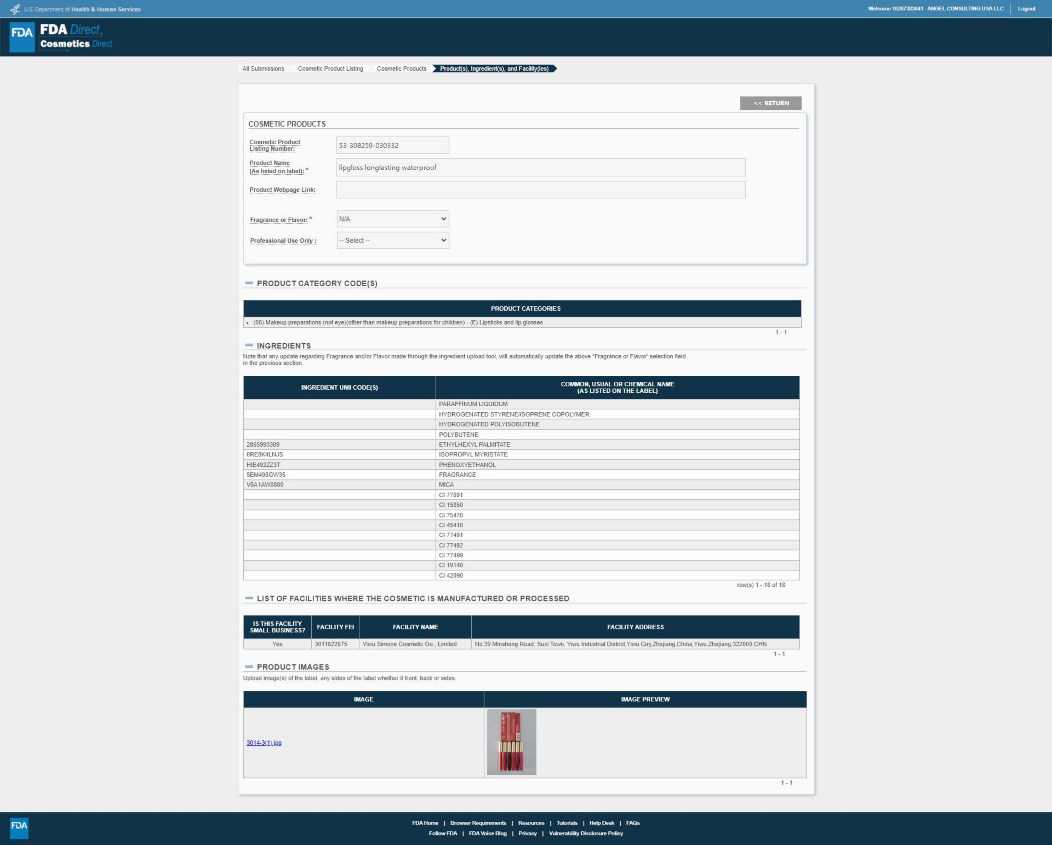Collapse the Product Category Code(s) section
Viewport: 1052px width, 845px height.
(x=249, y=283)
